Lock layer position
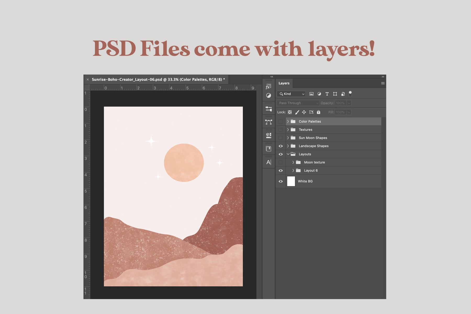Image resolution: width=471 pixels, height=314 pixels. (x=304, y=112)
